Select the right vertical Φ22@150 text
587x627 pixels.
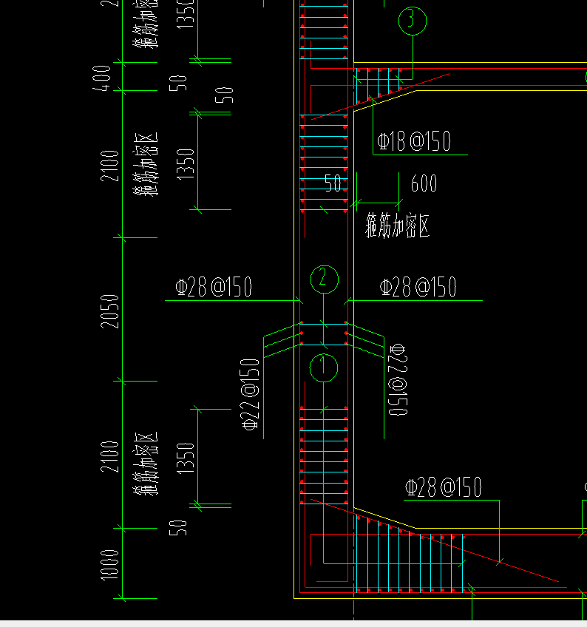[x=398, y=379]
